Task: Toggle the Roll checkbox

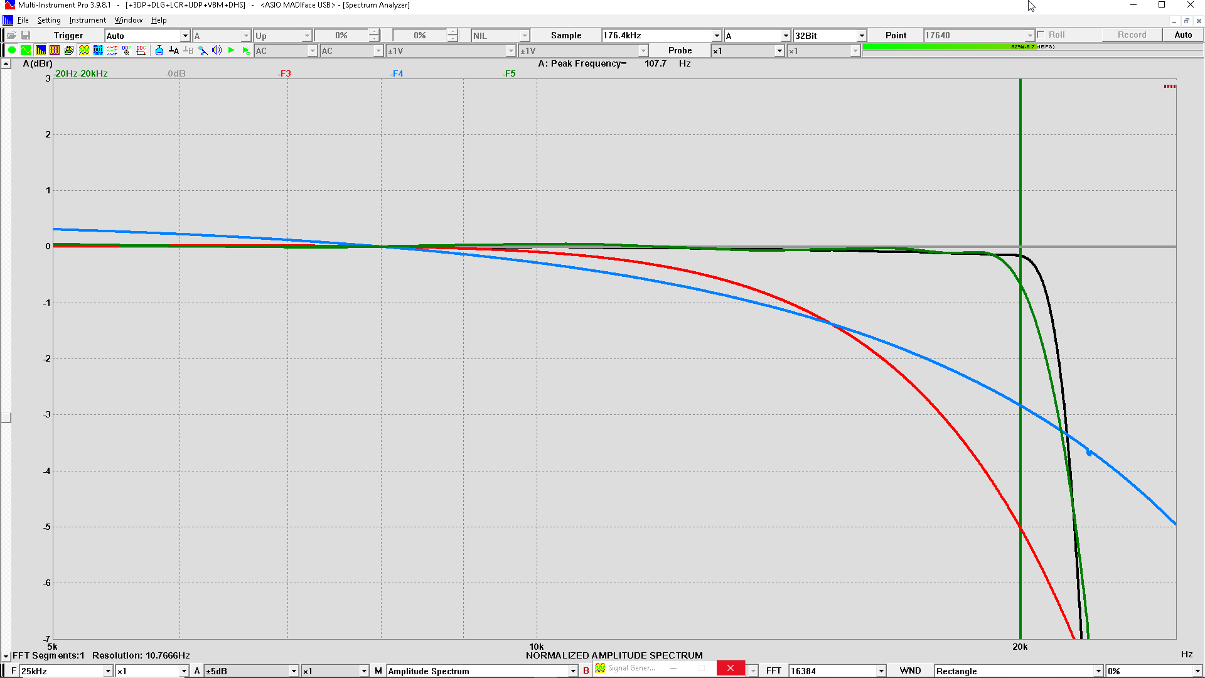Action: pos(1041,35)
